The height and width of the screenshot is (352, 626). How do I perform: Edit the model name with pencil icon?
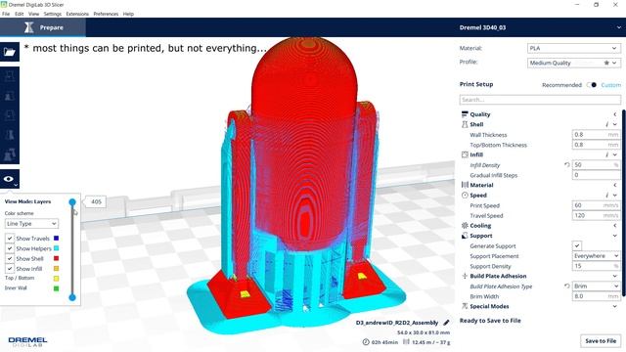coord(446,323)
